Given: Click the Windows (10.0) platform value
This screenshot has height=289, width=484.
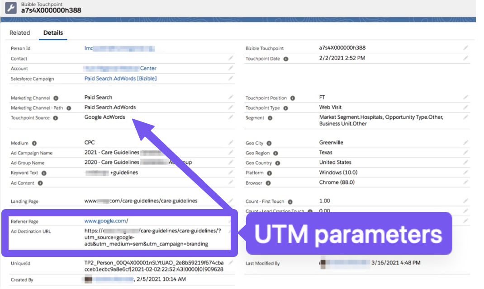Looking at the screenshot, I should point(338,172).
